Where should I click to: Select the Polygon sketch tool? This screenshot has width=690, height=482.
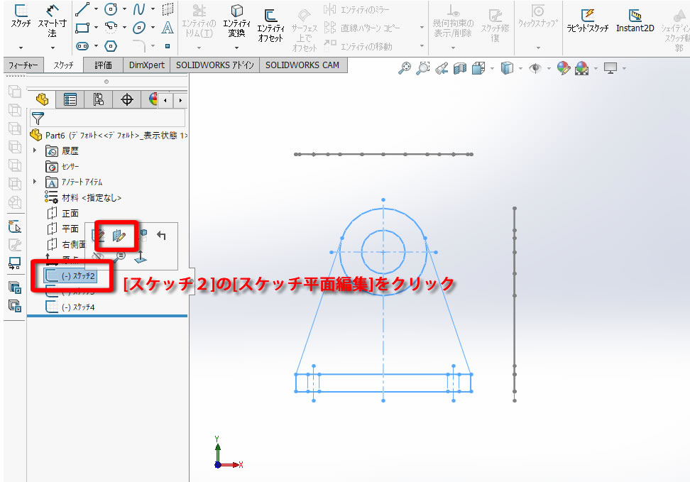pyautogui.click(x=111, y=45)
